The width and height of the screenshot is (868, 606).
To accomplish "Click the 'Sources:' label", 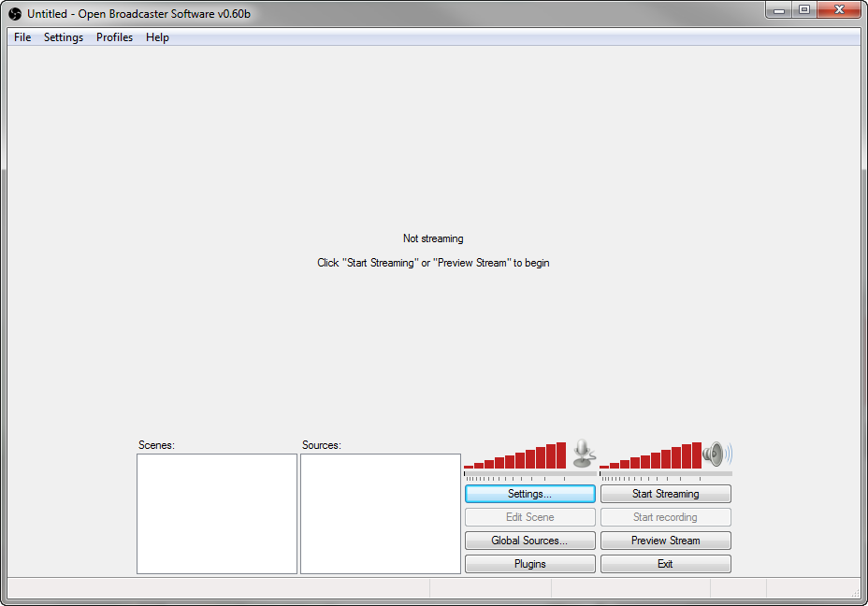I will point(322,445).
